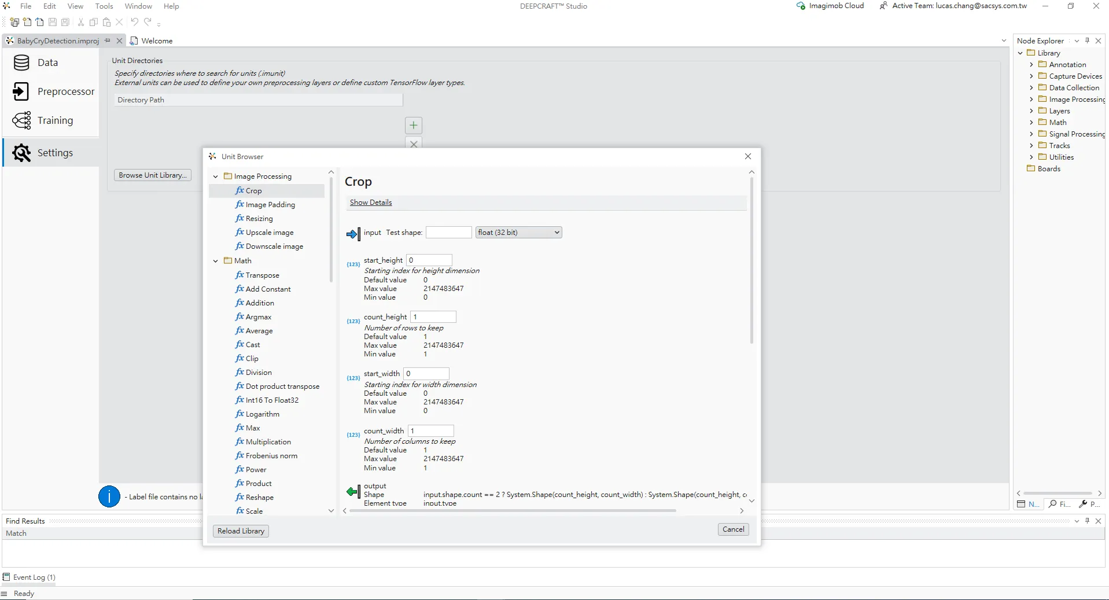Click the horizontal scrollbar in Crop details
The height and width of the screenshot is (600, 1109).
click(513, 511)
